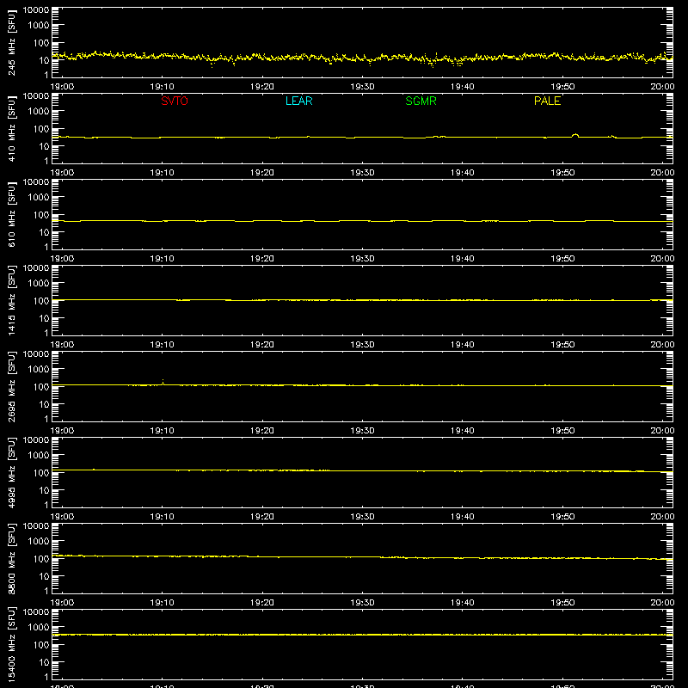688x688 pixels.
Task: Select the 100 y-axis label of 1415 MHz panel
Action: coord(41,301)
